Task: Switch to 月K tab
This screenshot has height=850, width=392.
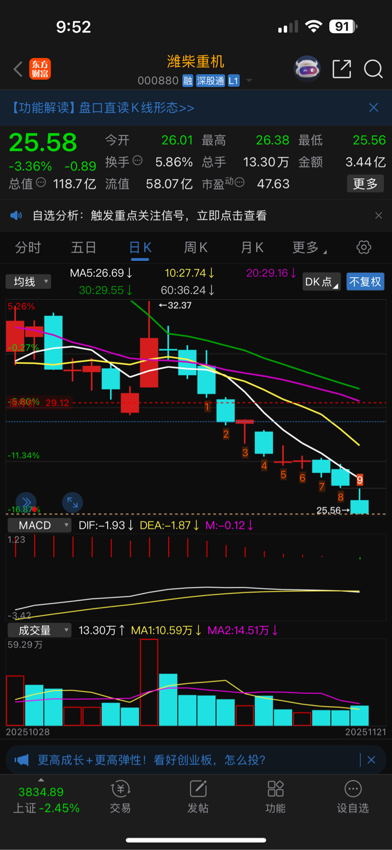Action: (252, 248)
